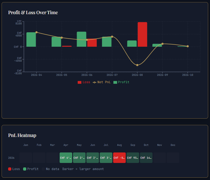Screen dimensions: 210x180
Task: Click the April 2026 heatmap cell
Action: point(66,158)
